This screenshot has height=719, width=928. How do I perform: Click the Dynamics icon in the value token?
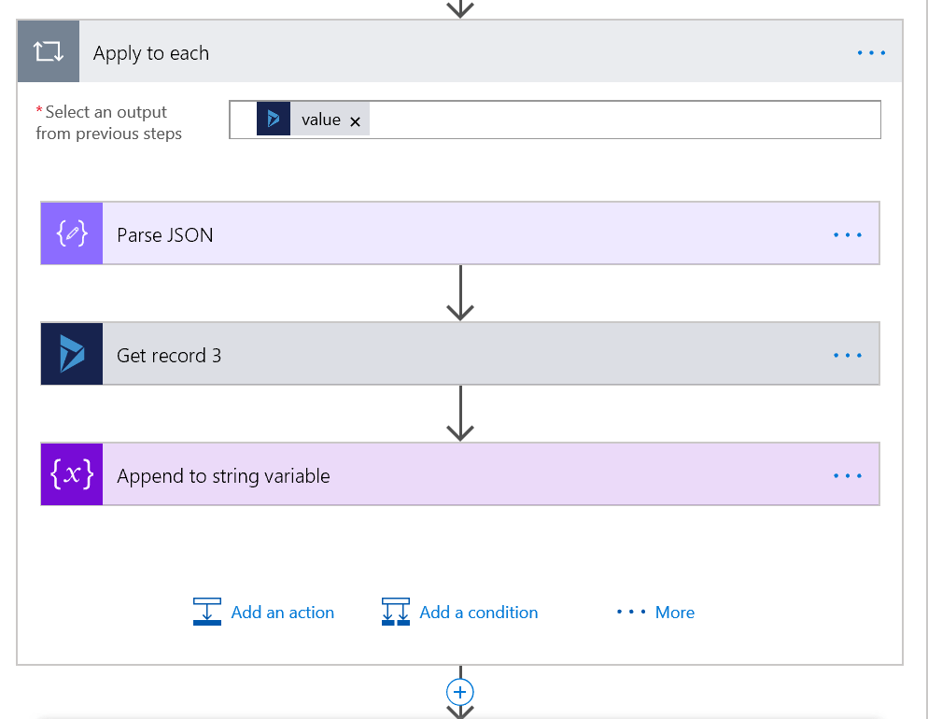pyautogui.click(x=274, y=120)
